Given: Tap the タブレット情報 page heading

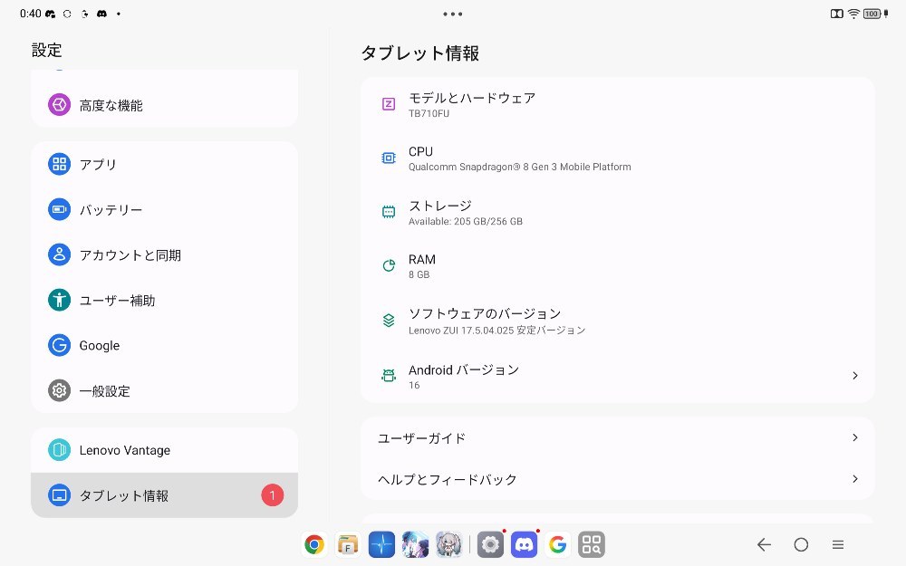Looking at the screenshot, I should 420,53.
